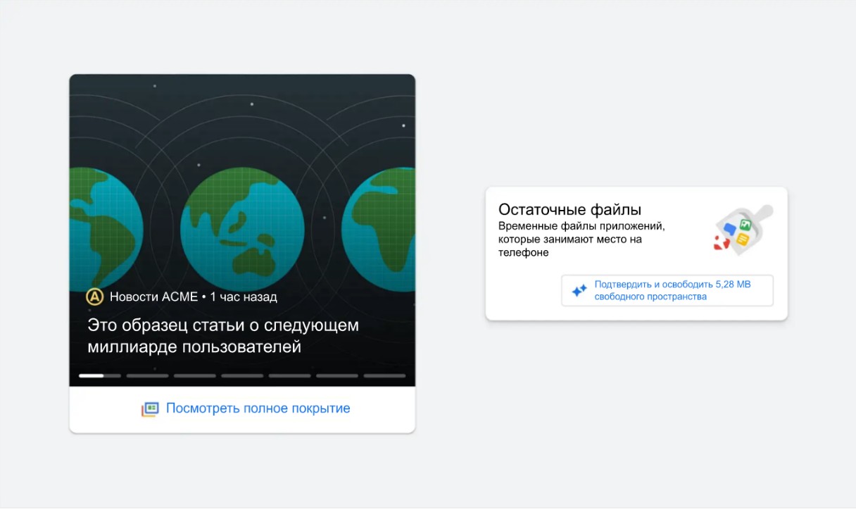Click the sparkle icon in the confirm button

(x=579, y=290)
